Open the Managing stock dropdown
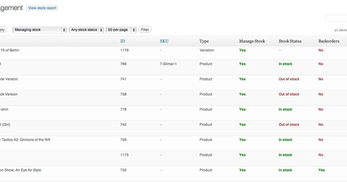 40,30
